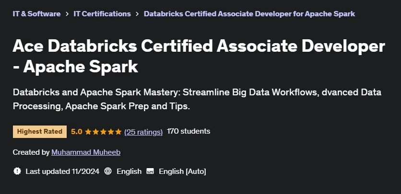Open instructor Muhammad Muheeb's profile
This screenshot has width=401, height=194.
86,152
